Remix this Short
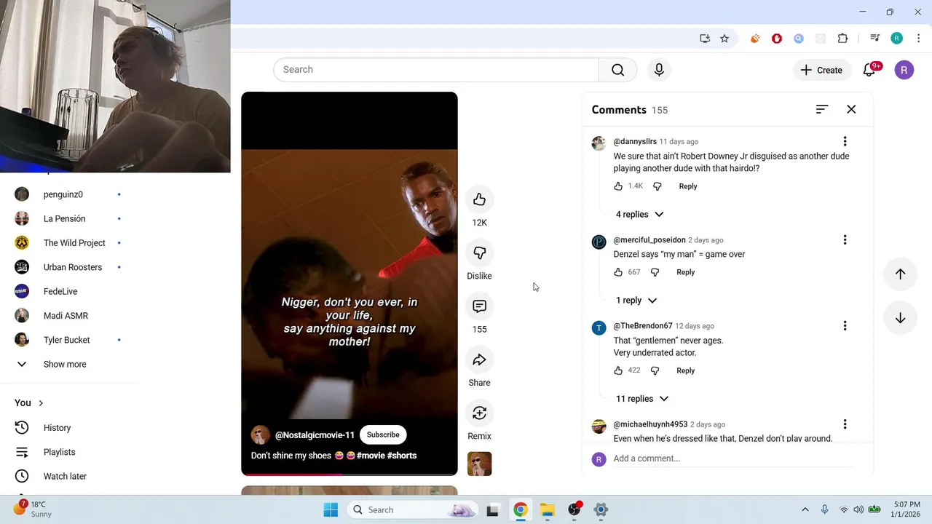932x524 pixels. point(479,413)
